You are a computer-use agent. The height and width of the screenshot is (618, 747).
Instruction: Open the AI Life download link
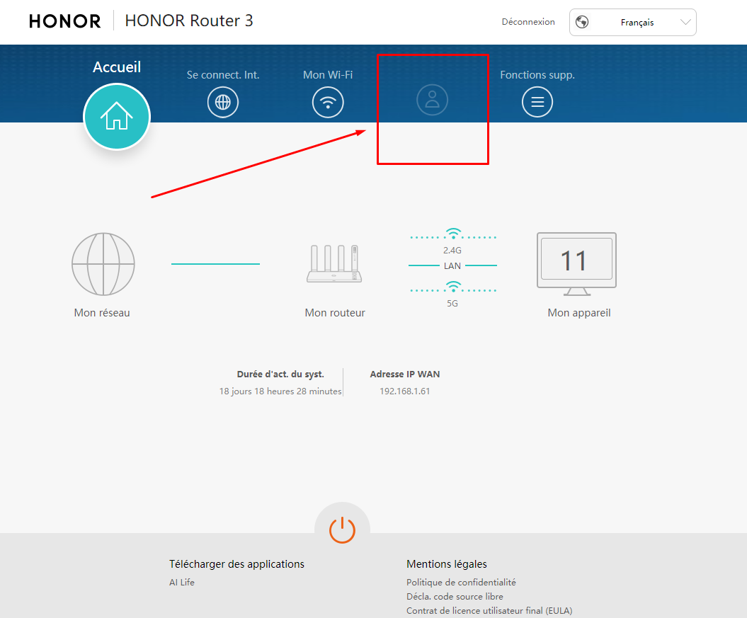click(182, 583)
